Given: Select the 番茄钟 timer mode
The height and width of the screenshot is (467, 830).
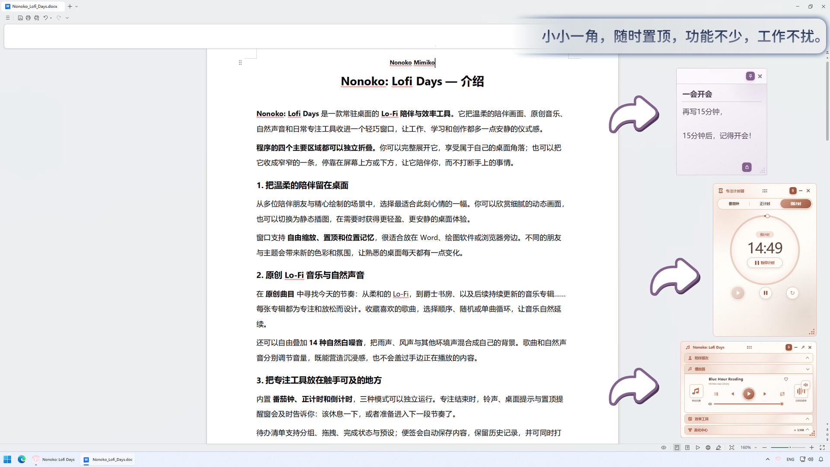Looking at the screenshot, I should coord(734,204).
